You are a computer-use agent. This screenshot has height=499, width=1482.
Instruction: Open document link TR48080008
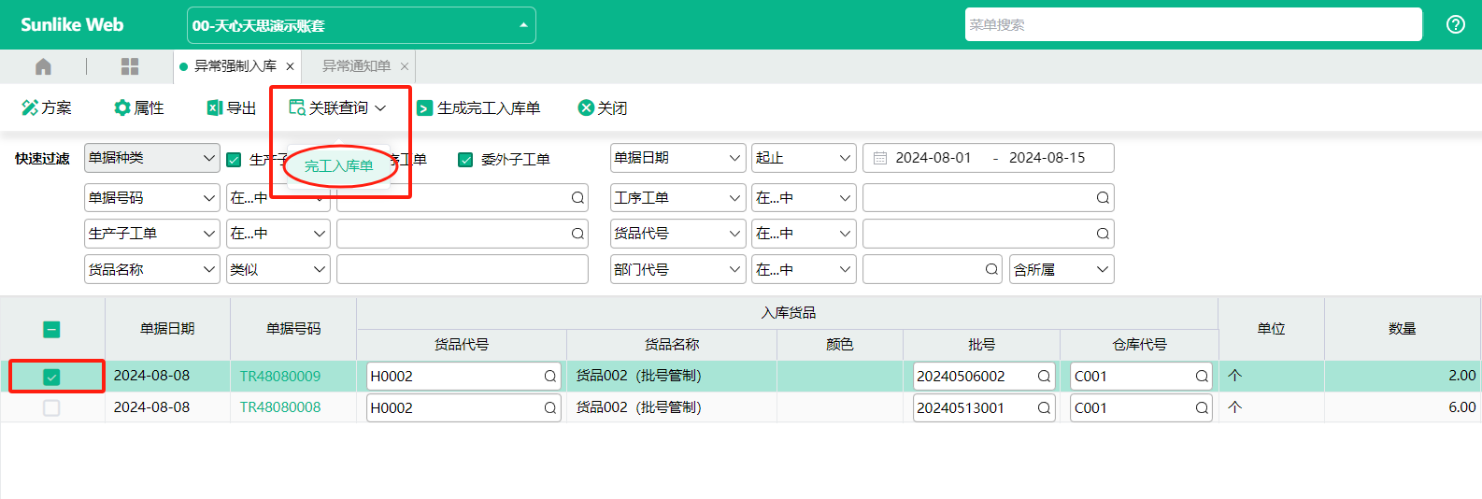point(280,408)
